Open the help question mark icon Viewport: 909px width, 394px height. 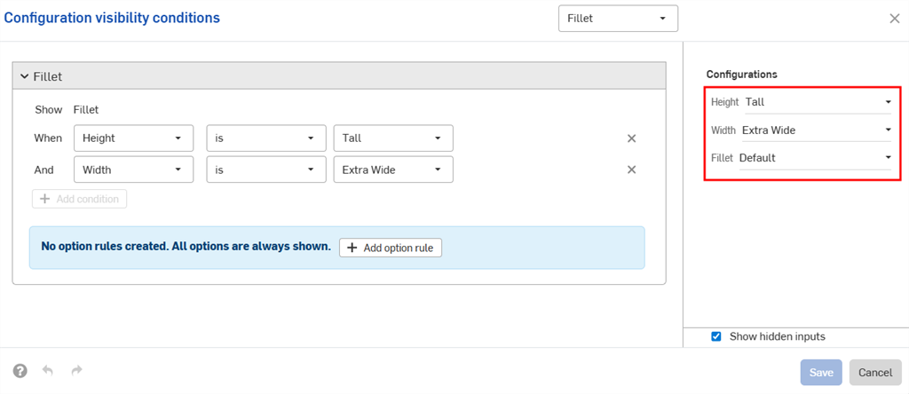pos(20,371)
